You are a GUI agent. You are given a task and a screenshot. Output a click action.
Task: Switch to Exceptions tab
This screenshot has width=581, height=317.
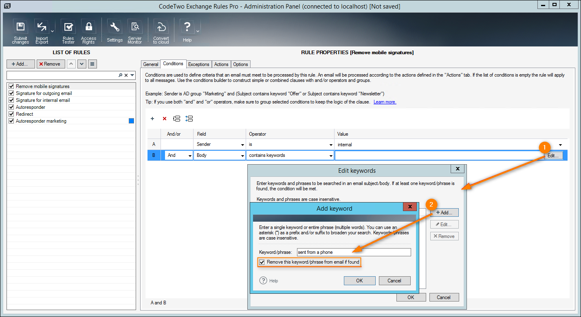199,64
